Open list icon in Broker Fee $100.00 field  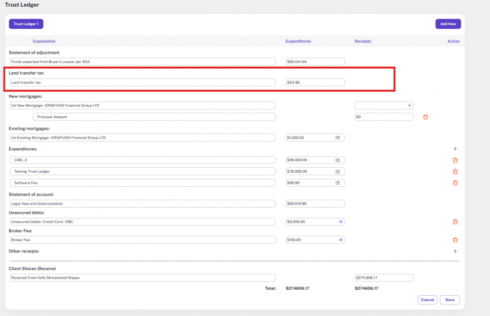[x=337, y=240]
